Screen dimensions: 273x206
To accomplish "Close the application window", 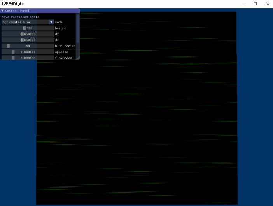I will click(268, 4).
